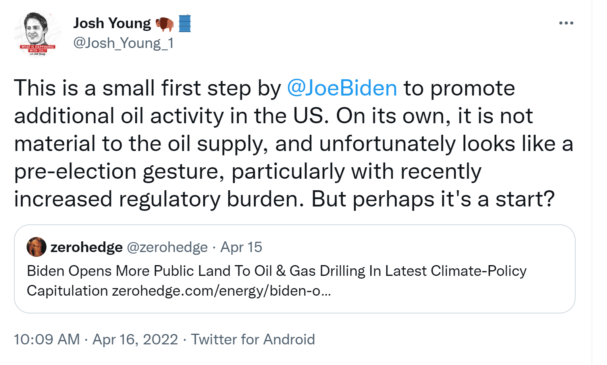This screenshot has height=365, width=607.
Task: Open the Twitter for Android source link
Action: 253,340
